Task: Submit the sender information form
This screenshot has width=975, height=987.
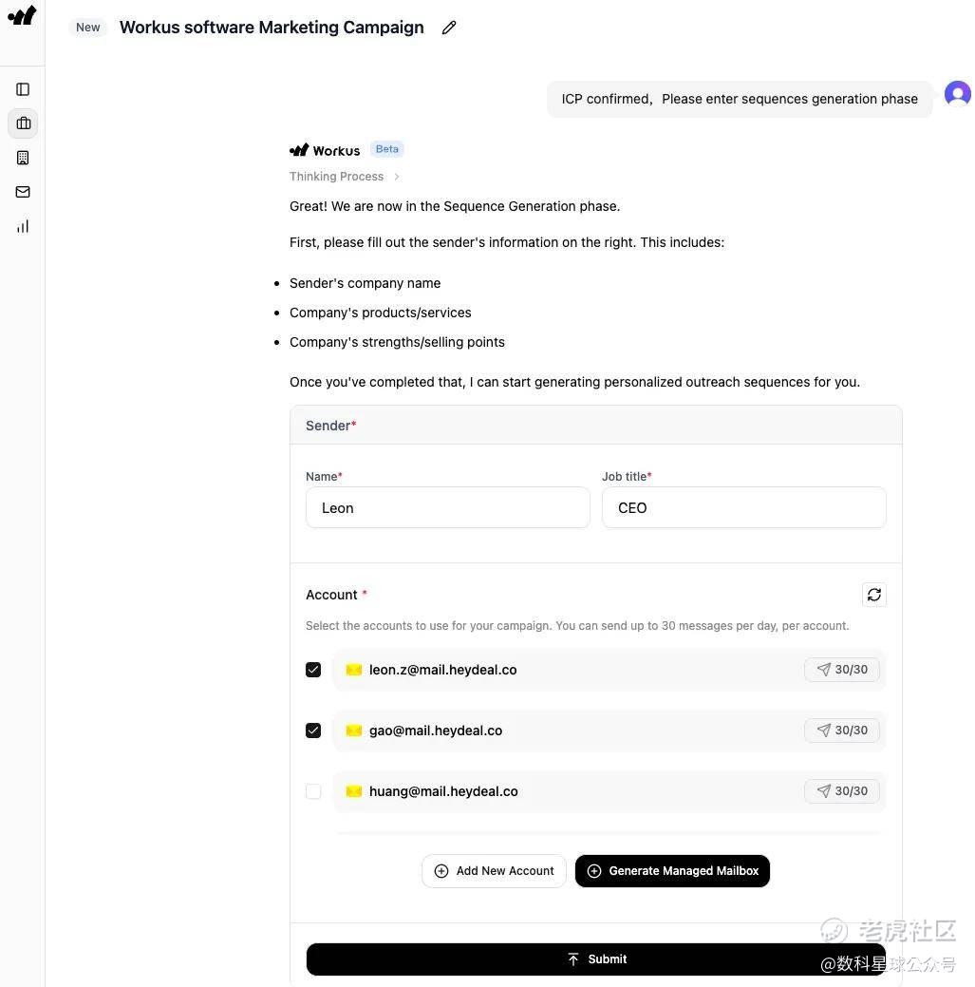Action: [x=596, y=959]
